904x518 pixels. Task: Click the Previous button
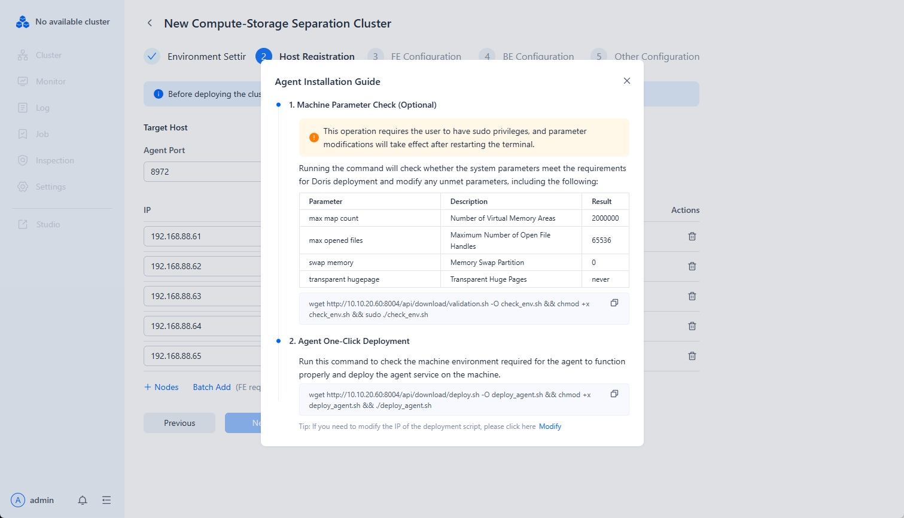tap(179, 423)
